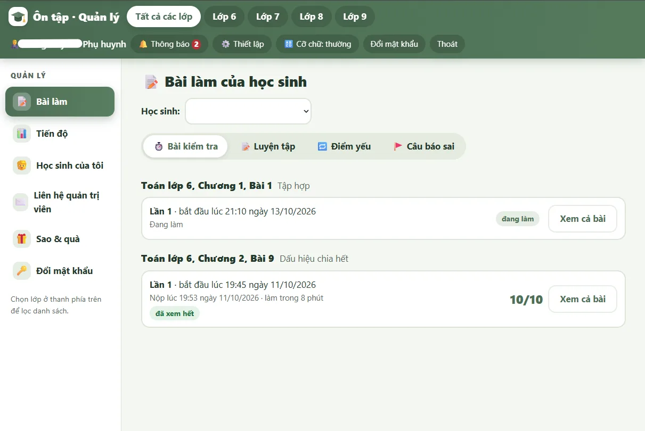Viewport: 645px width, 431px height.
Task: Click the bell icon in Thông báo
Action: pos(143,44)
